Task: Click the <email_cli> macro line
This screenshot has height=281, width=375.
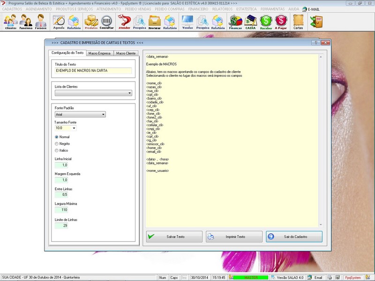Action: coord(154,152)
